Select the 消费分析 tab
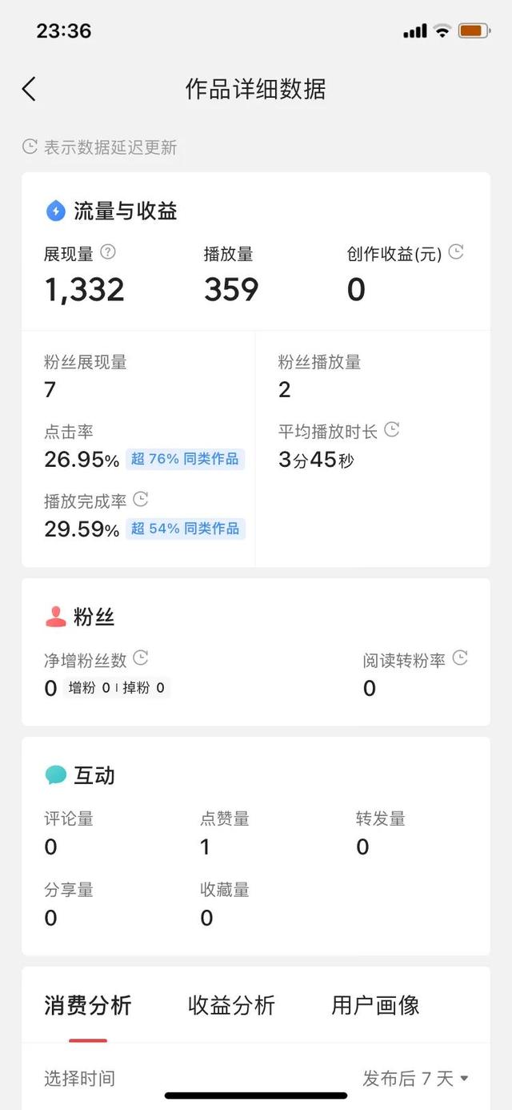 click(x=88, y=1006)
